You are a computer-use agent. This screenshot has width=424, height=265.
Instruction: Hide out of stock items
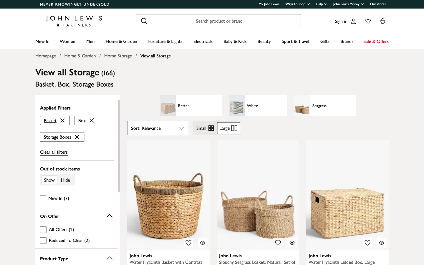coord(65,180)
